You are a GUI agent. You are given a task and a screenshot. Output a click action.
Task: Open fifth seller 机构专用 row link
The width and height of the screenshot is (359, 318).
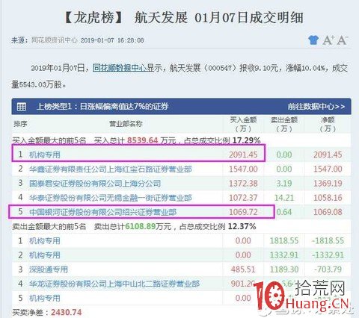45,298
